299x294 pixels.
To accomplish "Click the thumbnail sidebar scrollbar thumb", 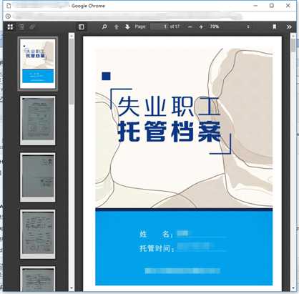I will point(72,71).
